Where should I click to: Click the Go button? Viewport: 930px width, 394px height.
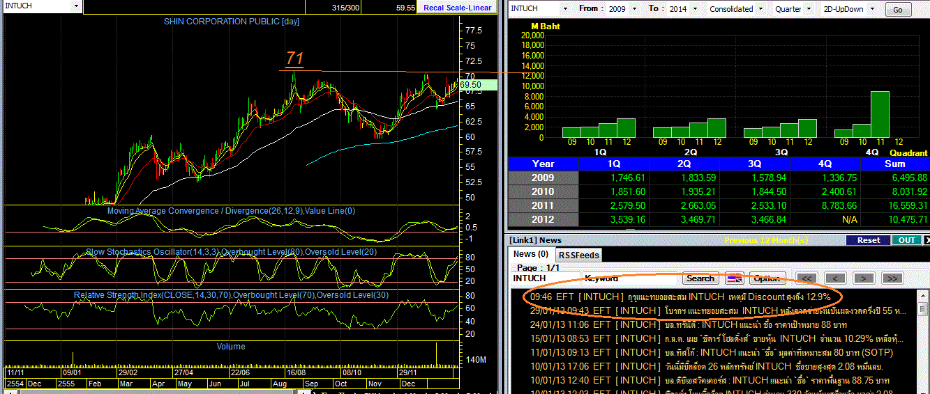(897, 10)
